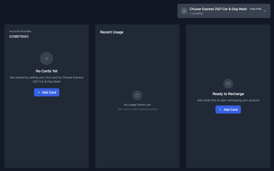Click the No usage history yet message
This screenshot has height=171, width=274.
[137, 105]
